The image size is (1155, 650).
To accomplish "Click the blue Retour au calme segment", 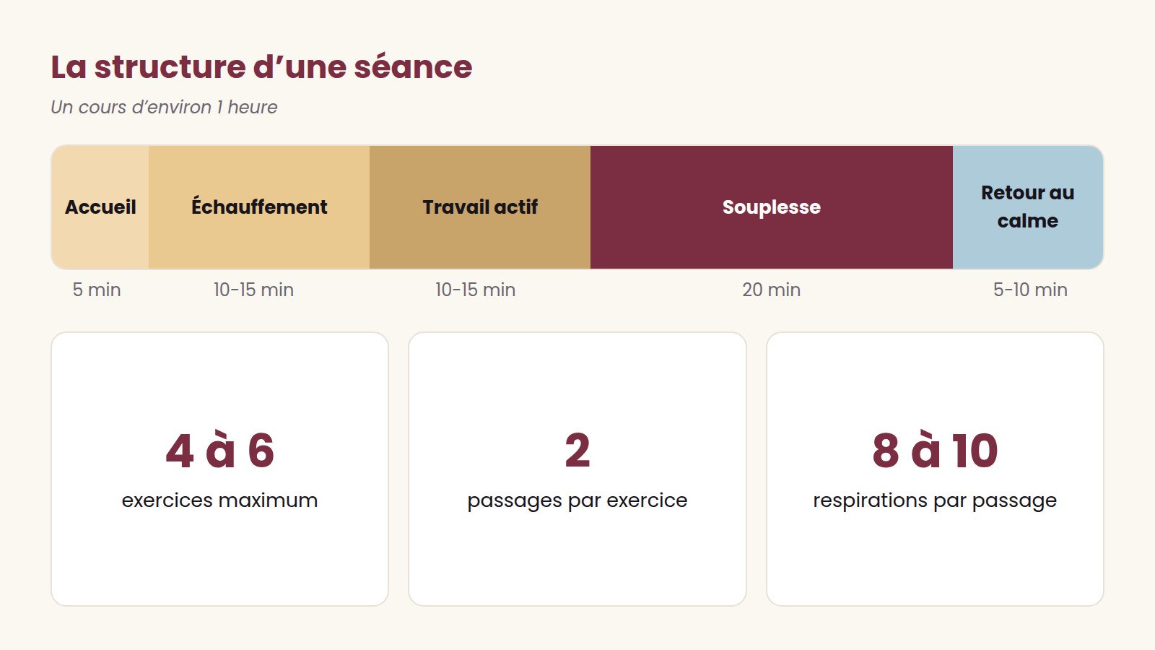I will click(x=1028, y=207).
